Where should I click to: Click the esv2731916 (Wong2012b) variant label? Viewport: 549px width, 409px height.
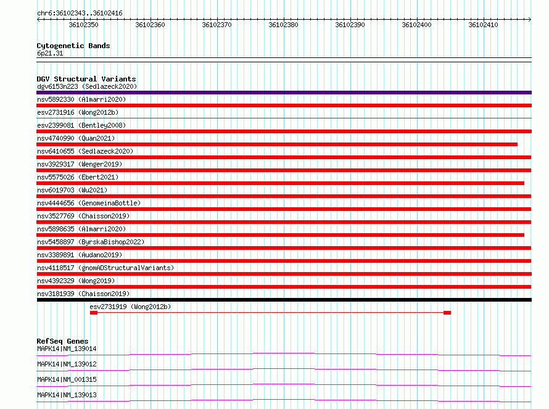tap(78, 112)
